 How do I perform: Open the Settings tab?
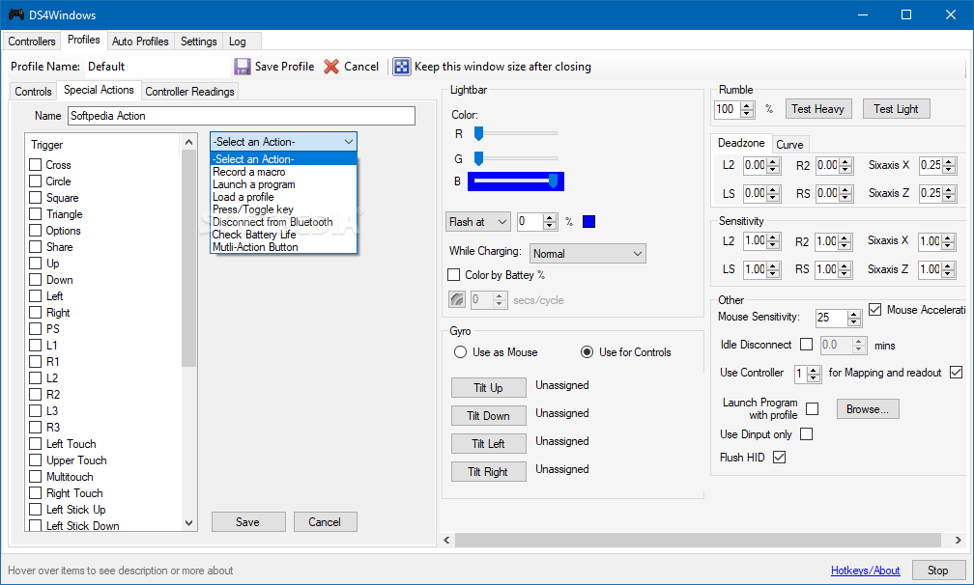[199, 41]
